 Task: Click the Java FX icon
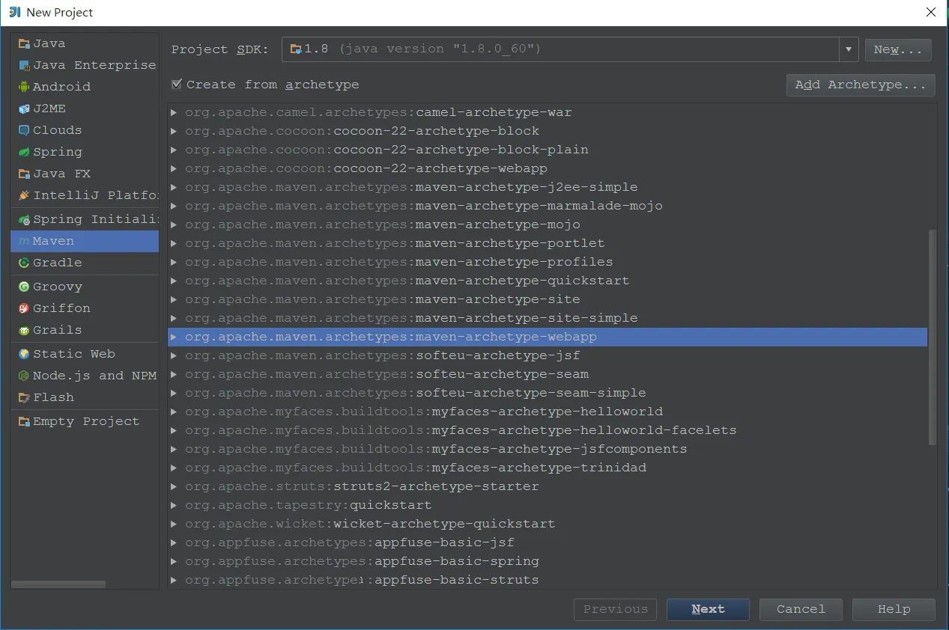pos(24,174)
